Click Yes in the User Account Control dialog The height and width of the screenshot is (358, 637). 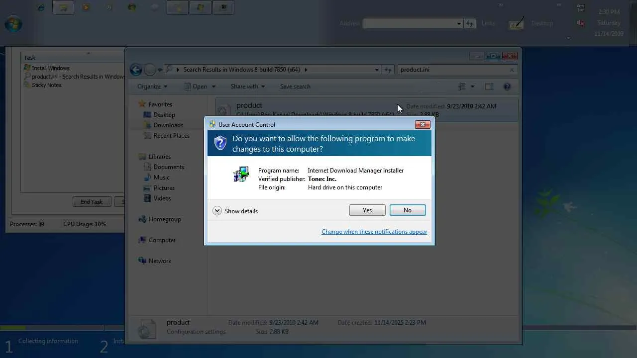click(x=367, y=210)
